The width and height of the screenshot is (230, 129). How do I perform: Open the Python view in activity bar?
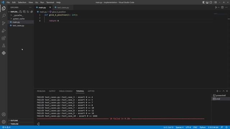tap(4, 53)
